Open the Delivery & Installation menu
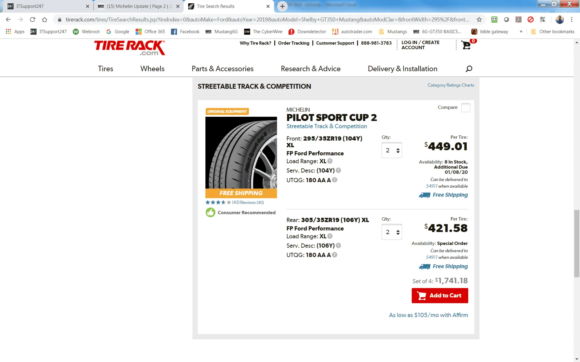580x362 pixels. [x=402, y=69]
